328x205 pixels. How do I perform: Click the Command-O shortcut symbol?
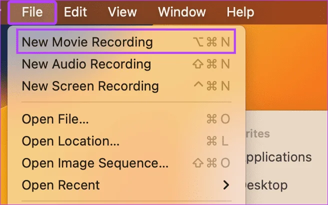point(218,119)
